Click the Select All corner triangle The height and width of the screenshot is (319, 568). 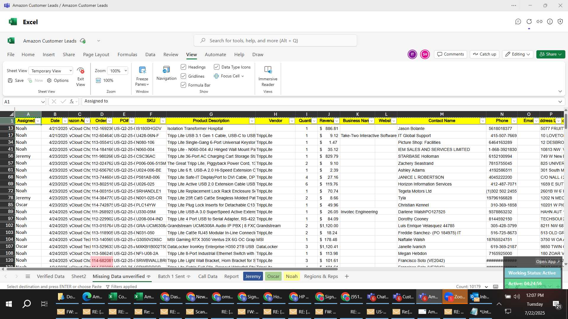[x=12, y=114]
